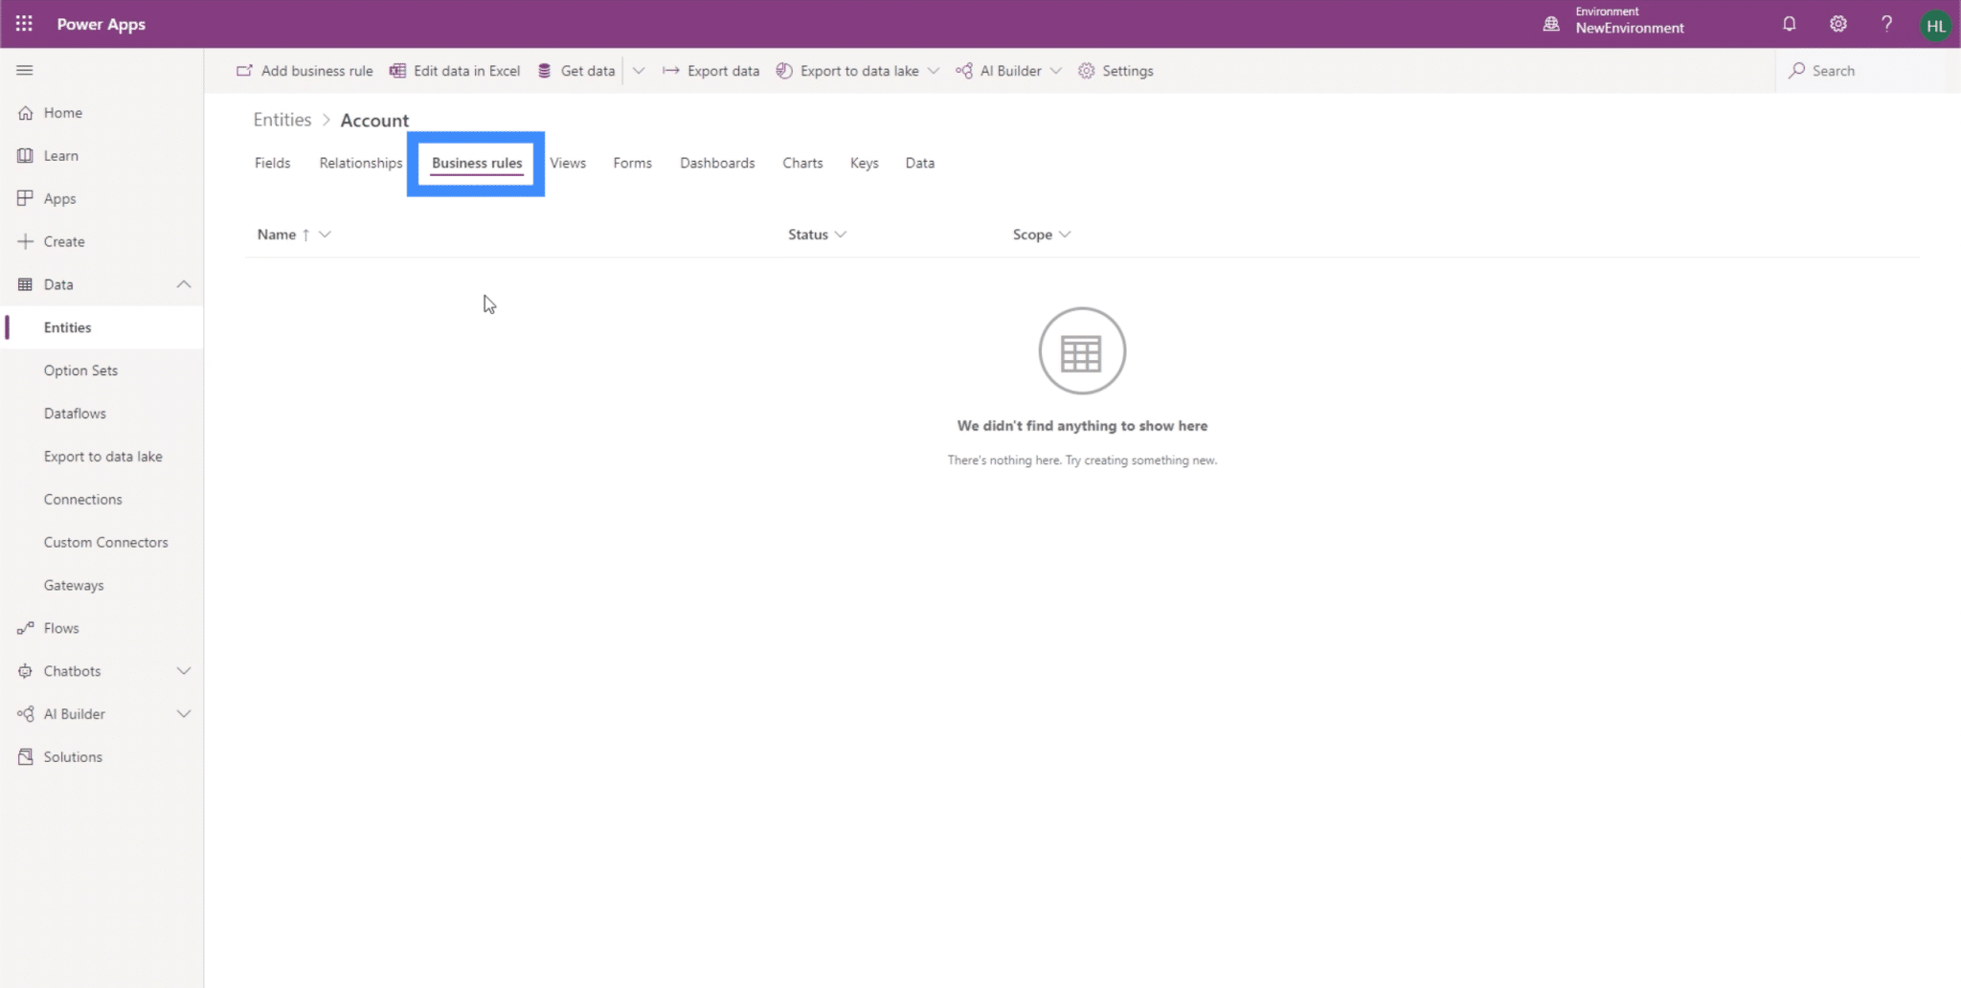Open the HL user account avatar
The width and height of the screenshot is (1961, 988).
click(x=1935, y=25)
